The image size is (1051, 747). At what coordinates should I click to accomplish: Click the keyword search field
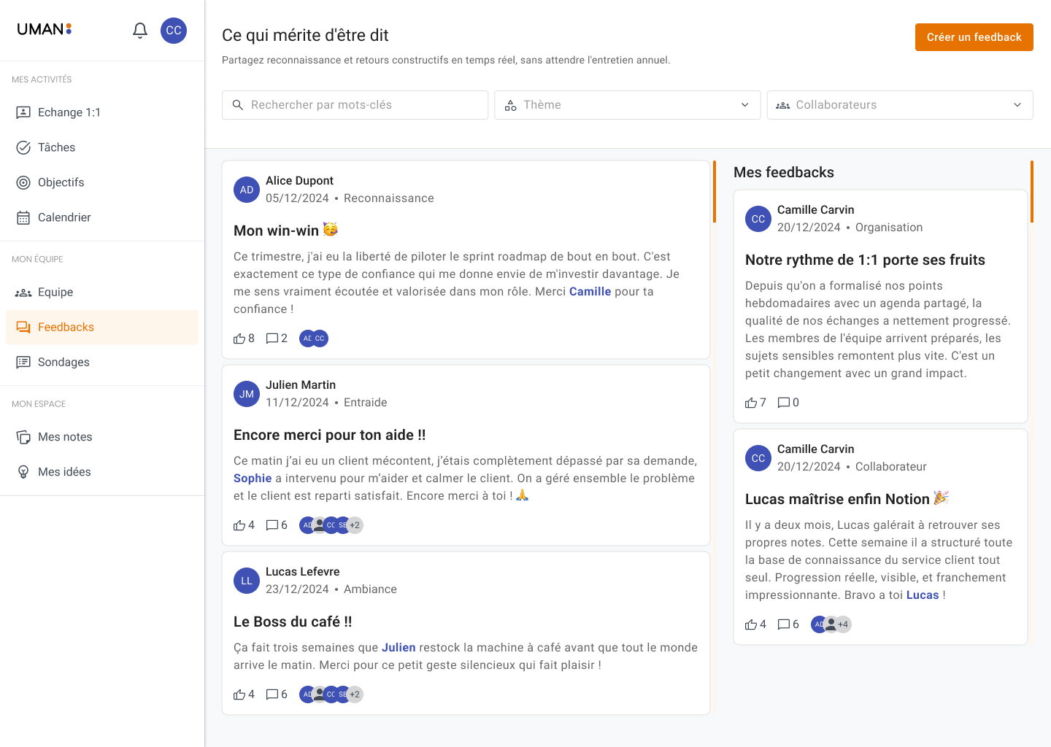click(x=355, y=105)
